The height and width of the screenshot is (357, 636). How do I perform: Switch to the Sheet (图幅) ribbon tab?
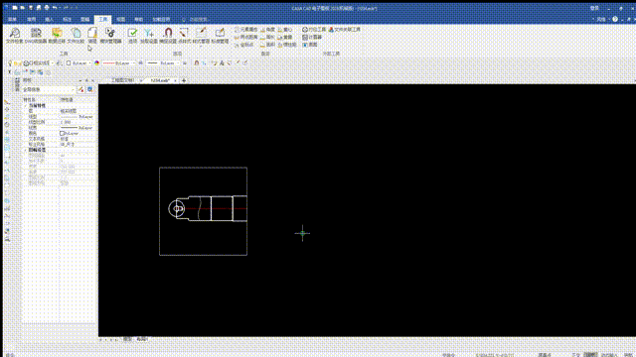click(84, 20)
